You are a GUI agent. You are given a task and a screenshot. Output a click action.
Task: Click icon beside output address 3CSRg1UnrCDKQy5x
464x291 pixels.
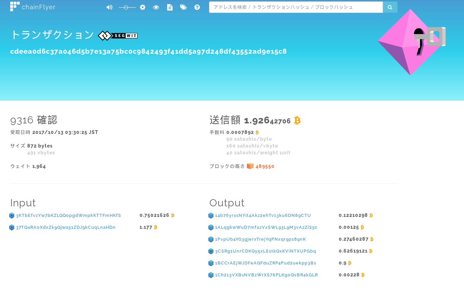coord(211,251)
